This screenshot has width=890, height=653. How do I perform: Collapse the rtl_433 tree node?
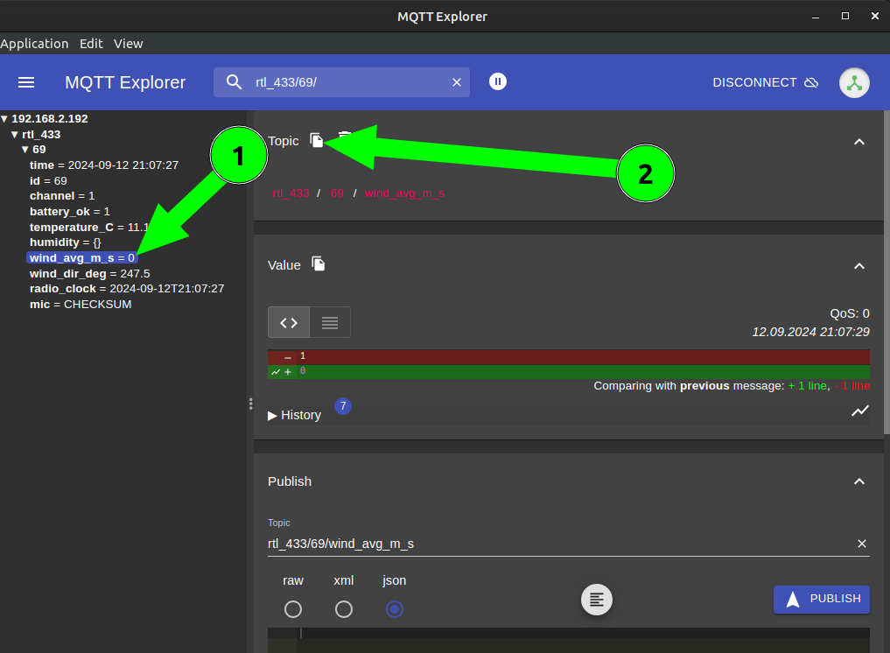pyautogui.click(x=15, y=135)
